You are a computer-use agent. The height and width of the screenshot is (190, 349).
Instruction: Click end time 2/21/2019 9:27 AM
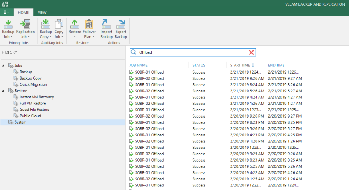click(285, 78)
